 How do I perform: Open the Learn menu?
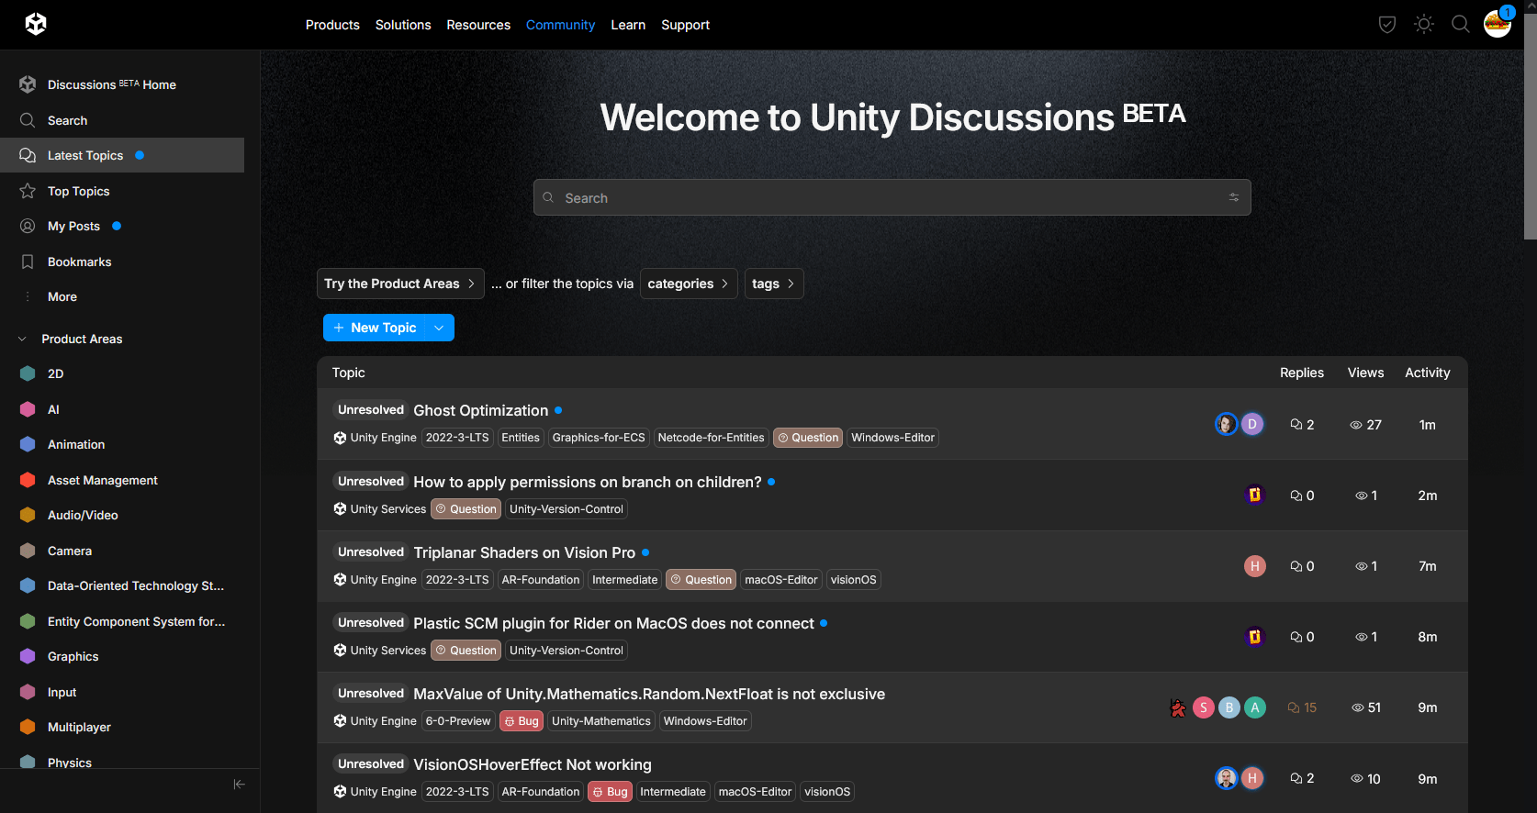(628, 25)
